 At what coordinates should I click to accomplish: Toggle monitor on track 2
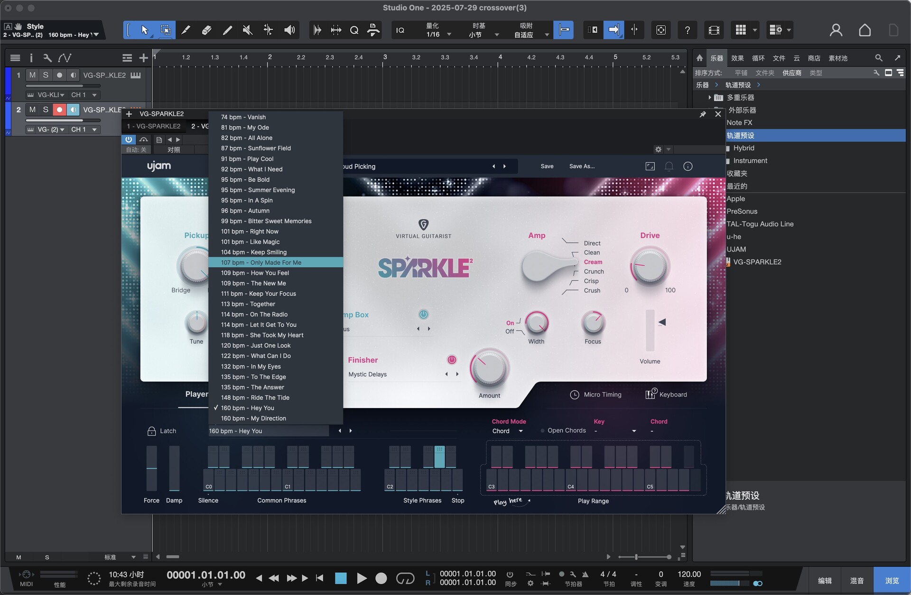[x=73, y=110]
